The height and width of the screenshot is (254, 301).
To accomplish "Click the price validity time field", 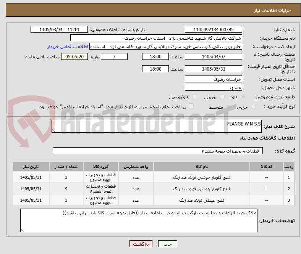I will coord(155,69).
